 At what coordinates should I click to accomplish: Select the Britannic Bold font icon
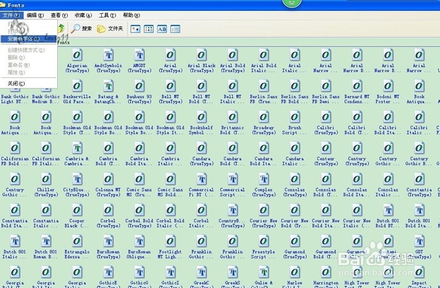point(233,117)
